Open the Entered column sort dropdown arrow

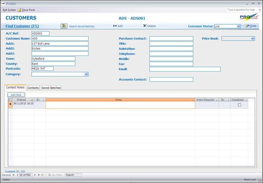click(32, 100)
